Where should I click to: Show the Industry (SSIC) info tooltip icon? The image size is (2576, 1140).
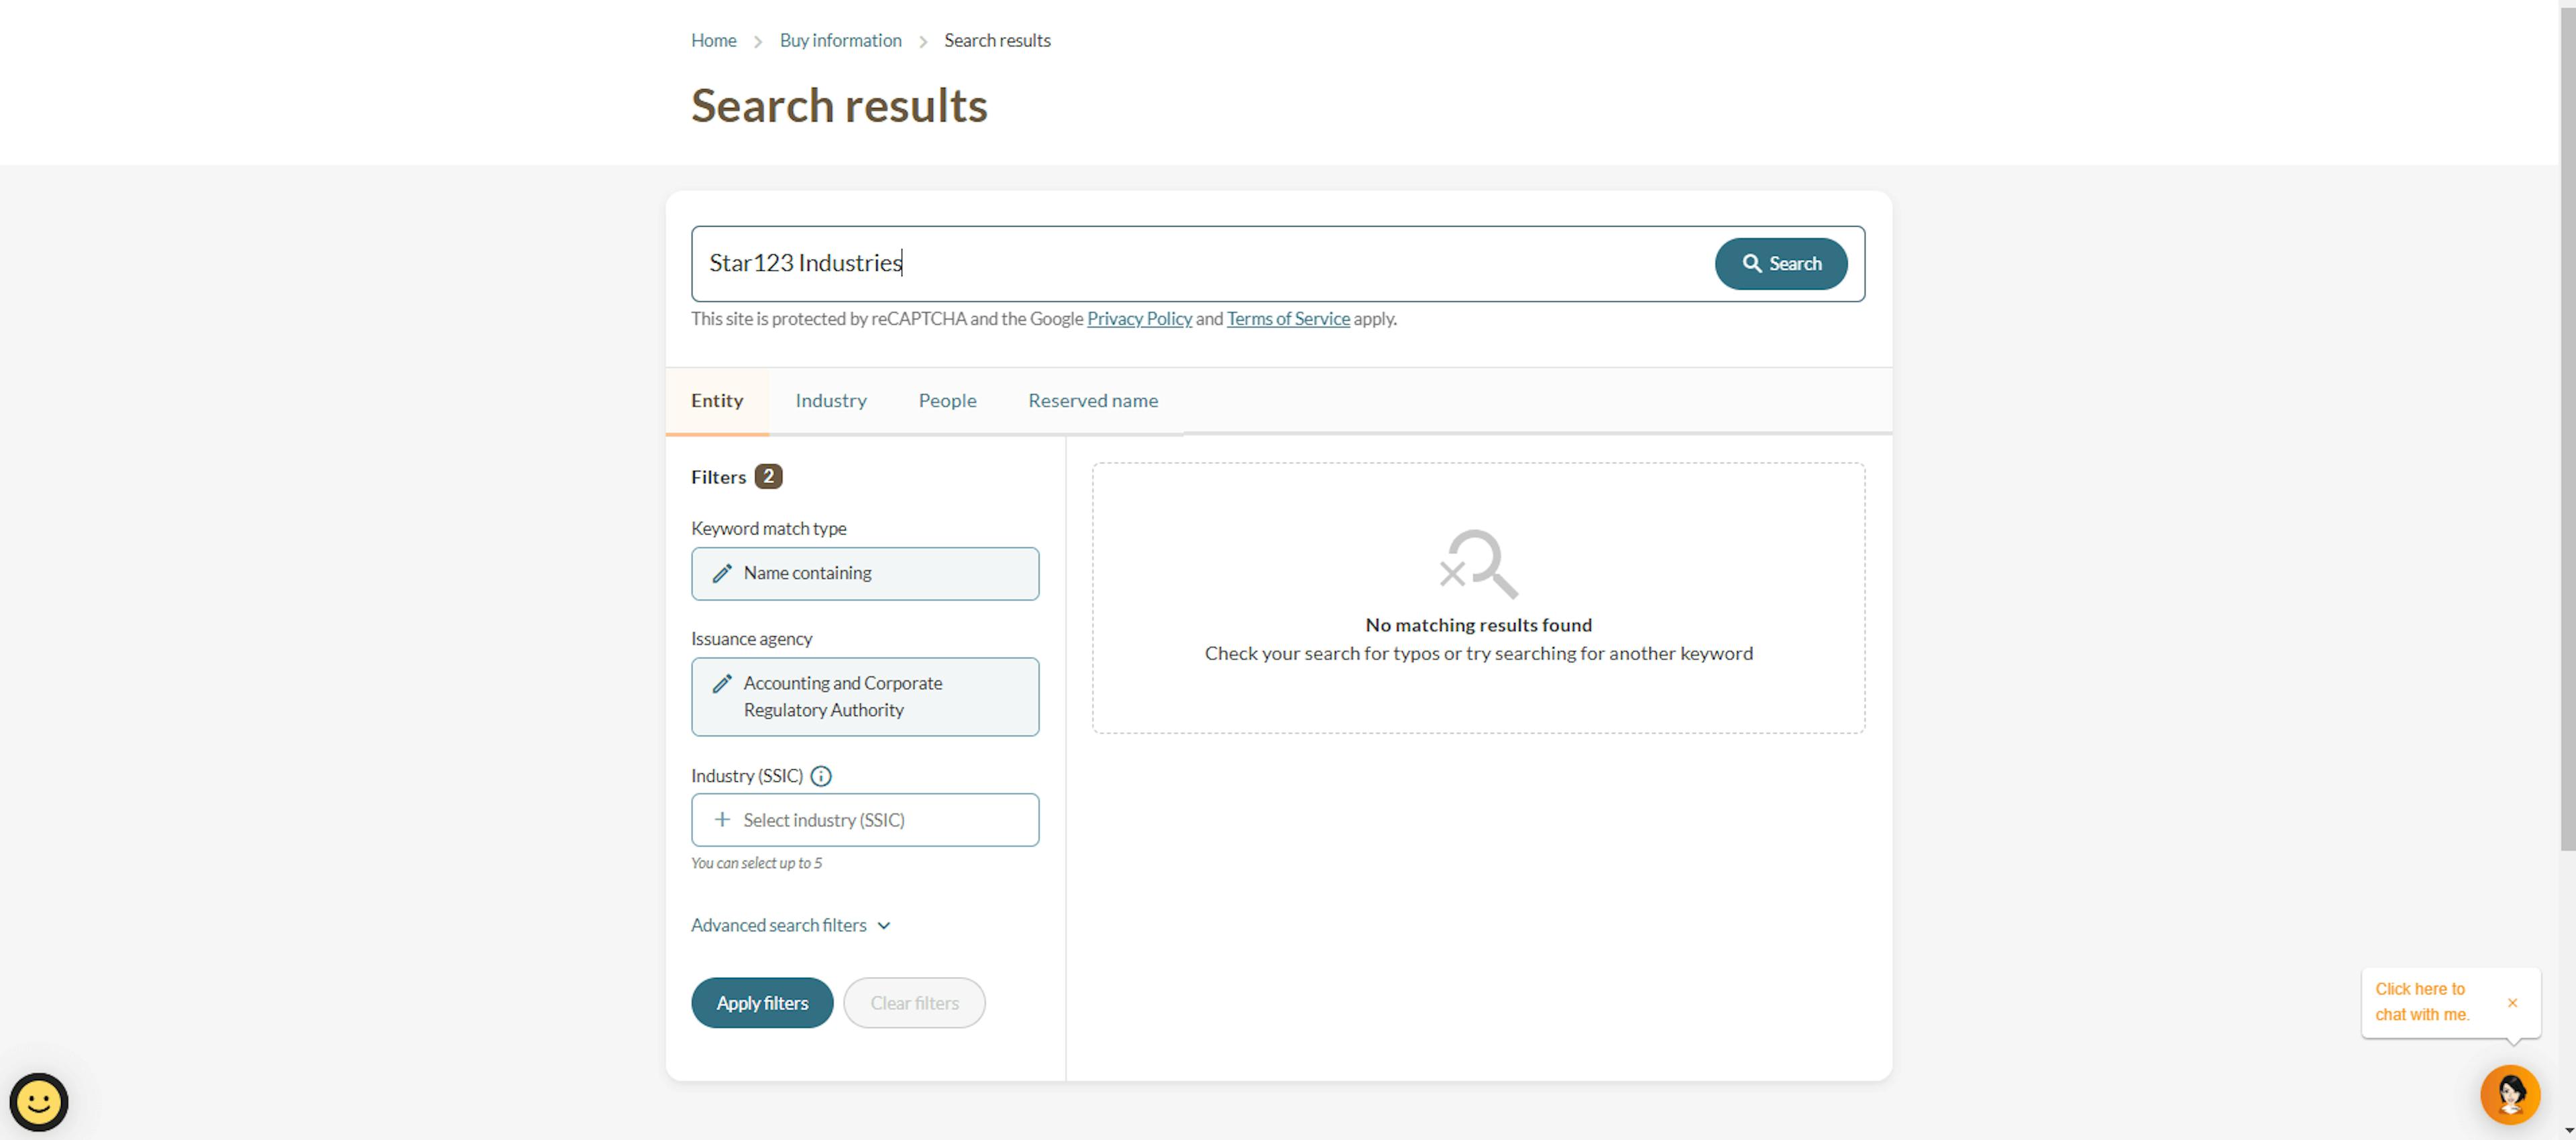[821, 776]
